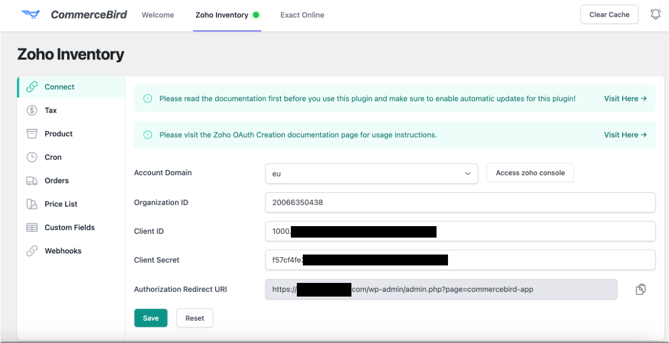
Task: Click the Organization ID label
Action: coord(161,203)
